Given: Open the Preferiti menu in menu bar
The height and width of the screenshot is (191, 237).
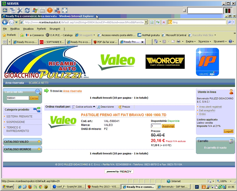Looking at the screenshot, I should point(41,29).
